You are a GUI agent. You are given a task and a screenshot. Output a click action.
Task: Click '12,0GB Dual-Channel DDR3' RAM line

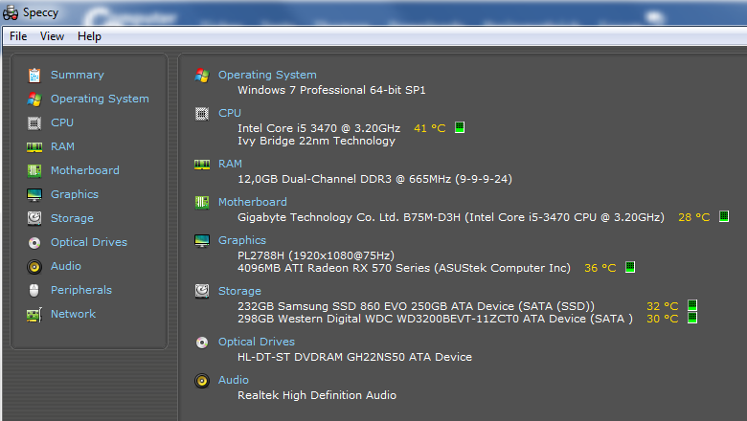pos(374,179)
